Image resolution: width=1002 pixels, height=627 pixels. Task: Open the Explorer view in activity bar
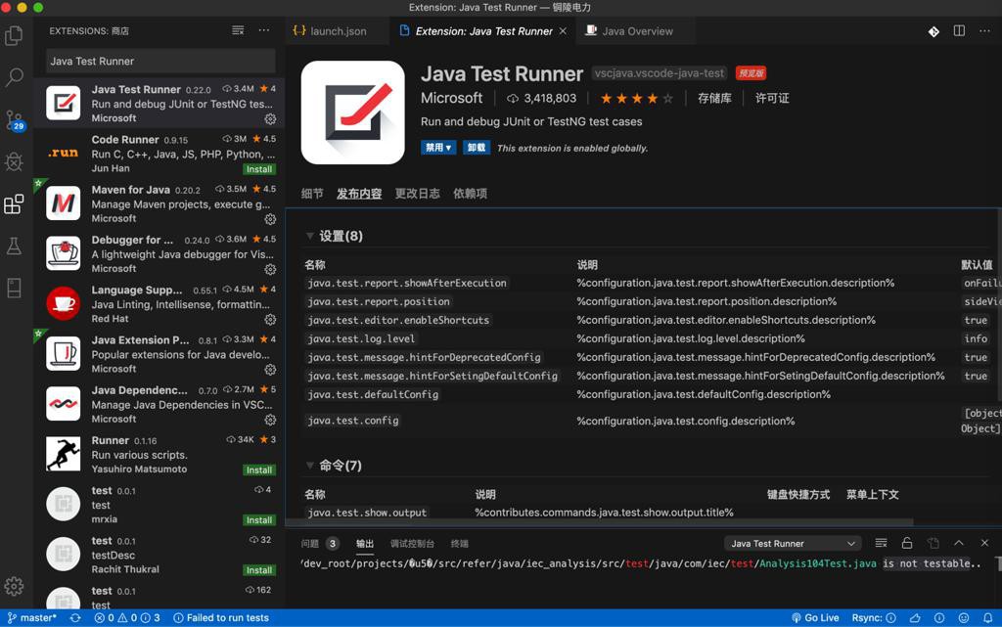[x=14, y=36]
